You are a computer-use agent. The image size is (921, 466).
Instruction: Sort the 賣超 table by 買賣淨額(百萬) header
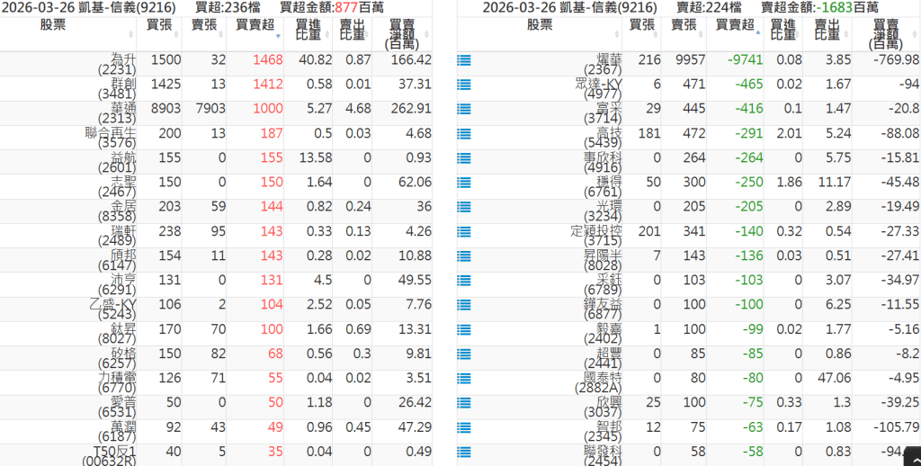pyautogui.click(x=885, y=33)
